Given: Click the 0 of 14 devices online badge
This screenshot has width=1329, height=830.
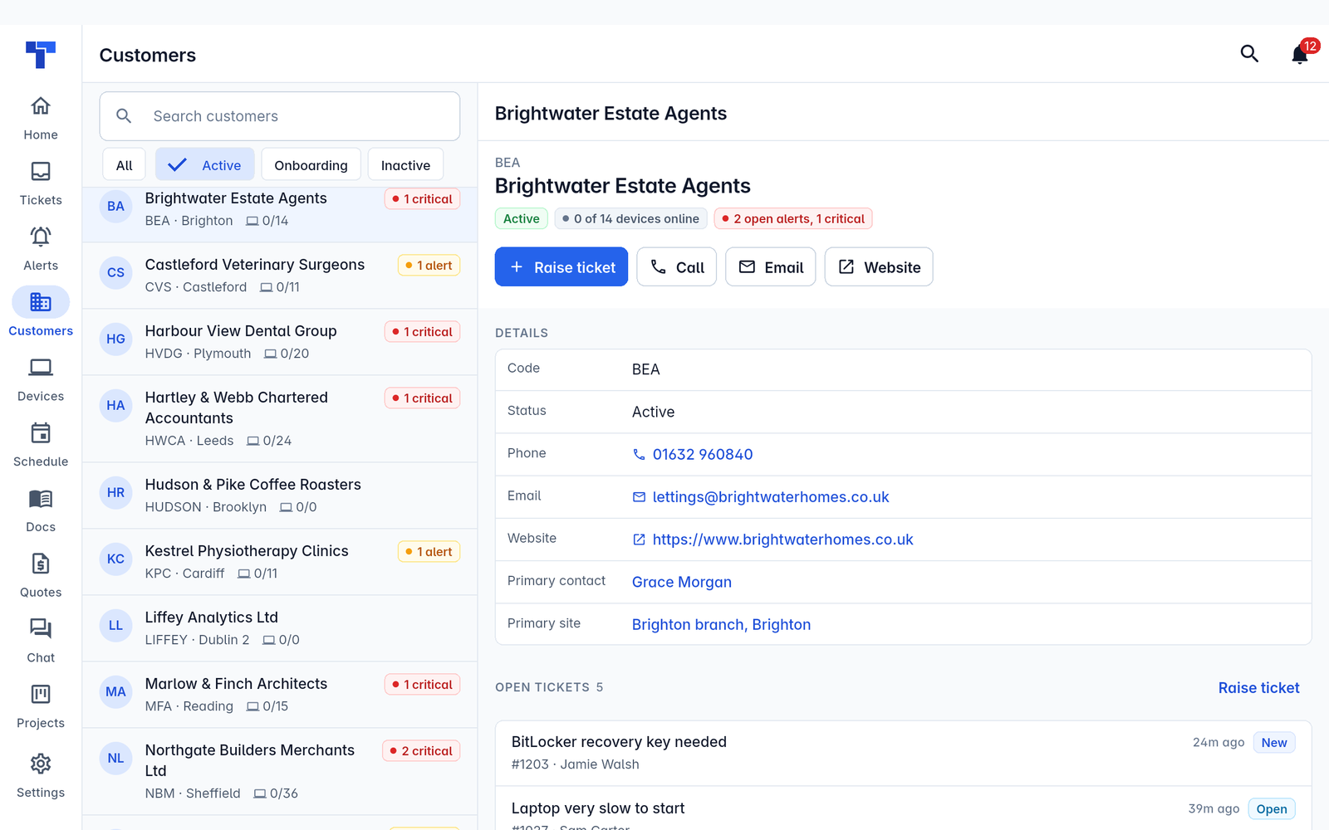Looking at the screenshot, I should [x=630, y=219].
